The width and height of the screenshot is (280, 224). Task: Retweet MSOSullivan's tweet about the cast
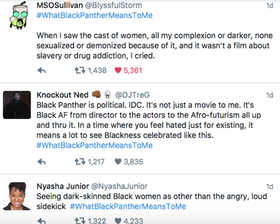click(x=80, y=70)
